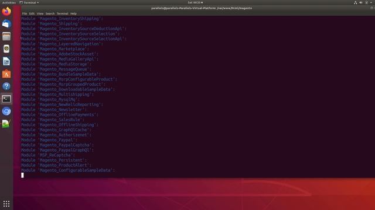Click the 'Magento_MsrpConfigurableProduct' line
Screen dimensions: 375x210
(69, 79)
